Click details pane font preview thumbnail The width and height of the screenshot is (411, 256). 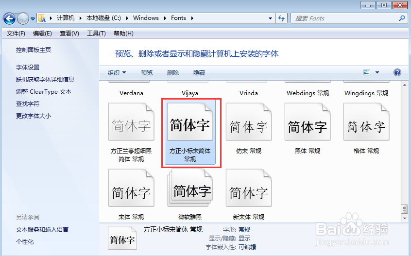click(122, 238)
